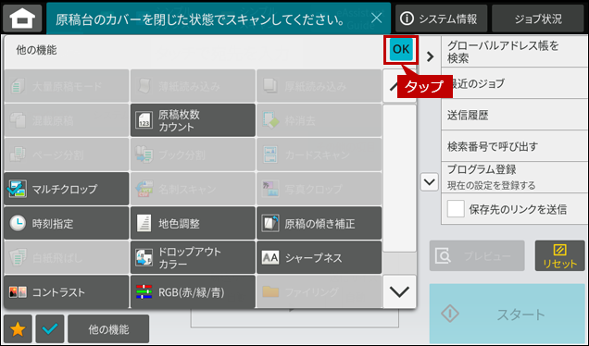Image resolution: width=589 pixels, height=346 pixels.
Task: Select greyed 大量原稿モード option
Action: coord(67,86)
